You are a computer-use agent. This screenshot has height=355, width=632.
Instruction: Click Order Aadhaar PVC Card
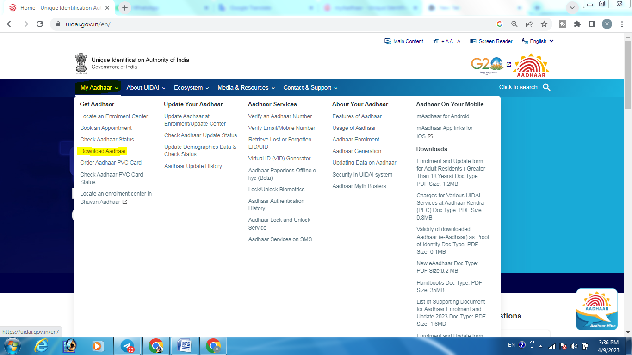[x=111, y=163]
